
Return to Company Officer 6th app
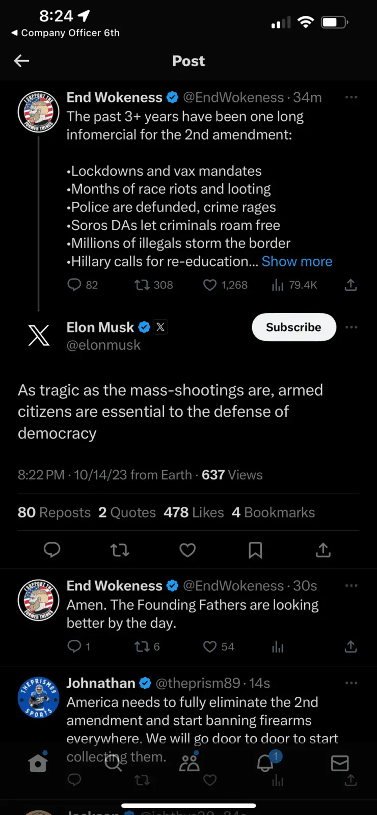(65, 33)
